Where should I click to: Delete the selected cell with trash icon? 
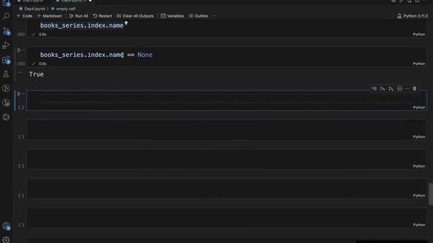click(x=415, y=88)
